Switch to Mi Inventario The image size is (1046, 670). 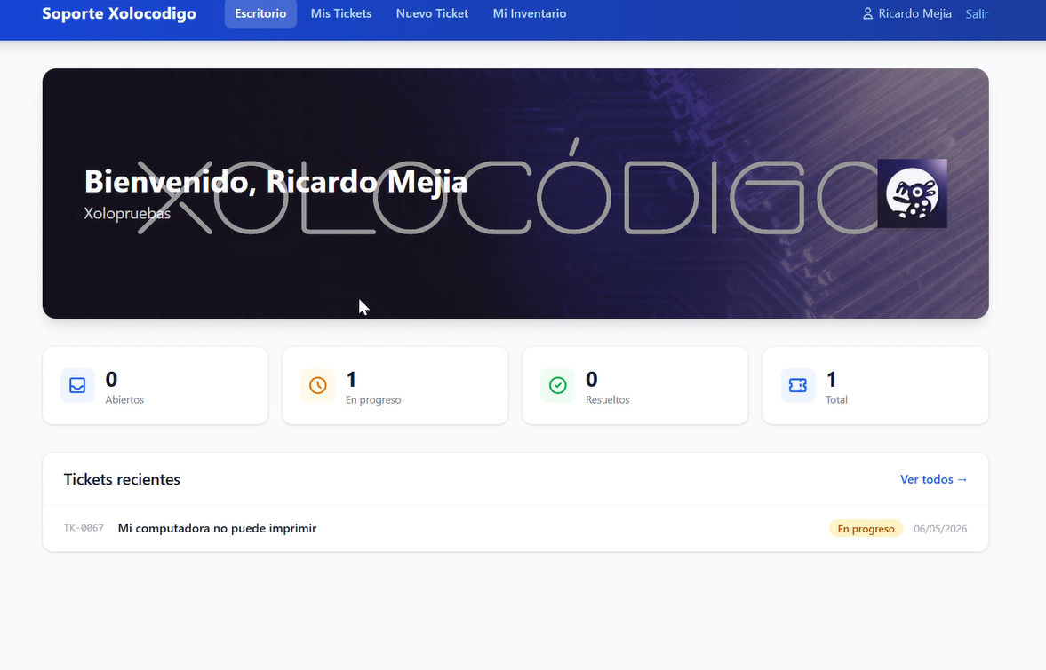[530, 13]
